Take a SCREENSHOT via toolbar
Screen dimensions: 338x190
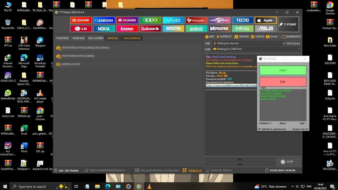[x=292, y=37]
